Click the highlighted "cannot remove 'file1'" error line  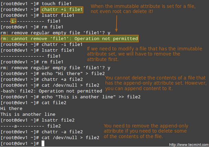coord(69,38)
